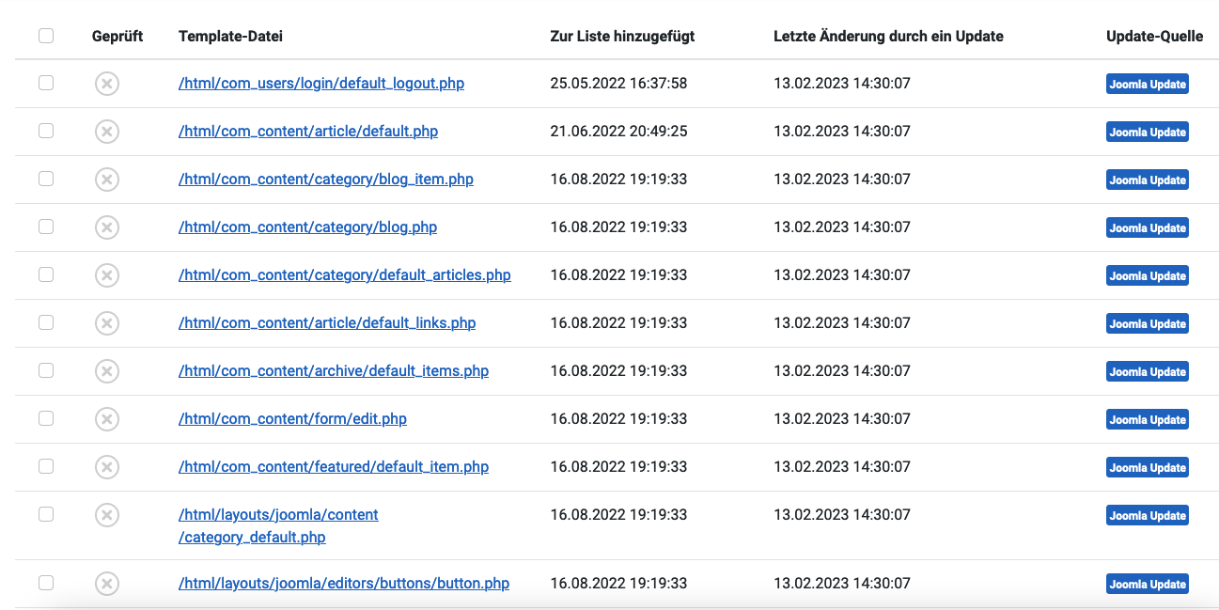Click the Update-Quelle column header
1219x610 pixels.
point(1154,36)
